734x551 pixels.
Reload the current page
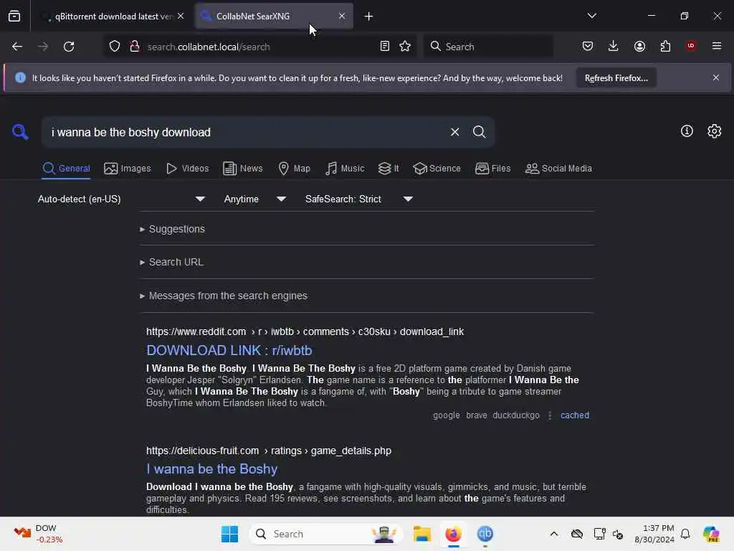(x=69, y=47)
